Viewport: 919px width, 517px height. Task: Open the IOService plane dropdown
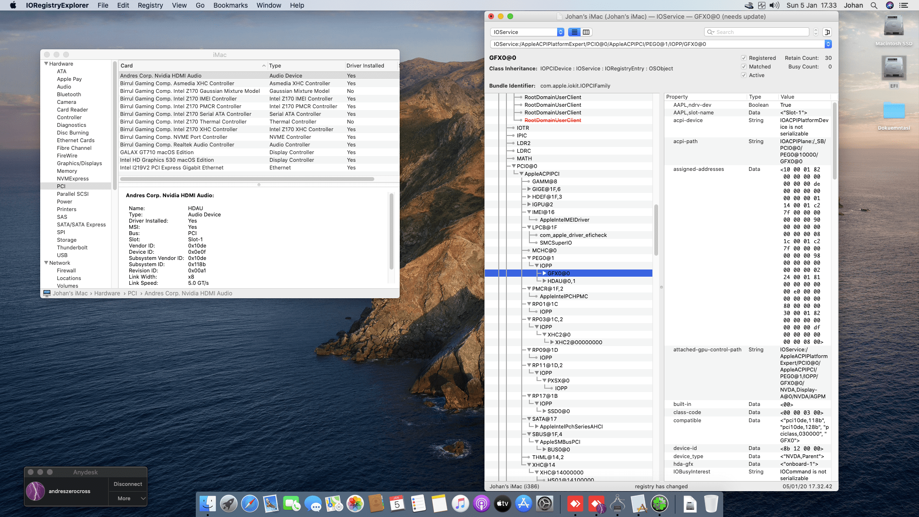pos(527,32)
